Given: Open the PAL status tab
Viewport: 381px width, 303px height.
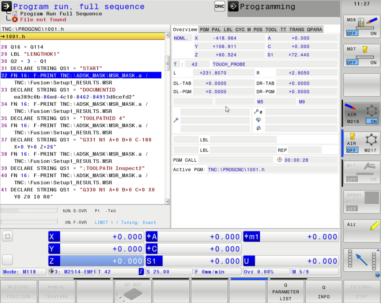Looking at the screenshot, I should (216, 29).
